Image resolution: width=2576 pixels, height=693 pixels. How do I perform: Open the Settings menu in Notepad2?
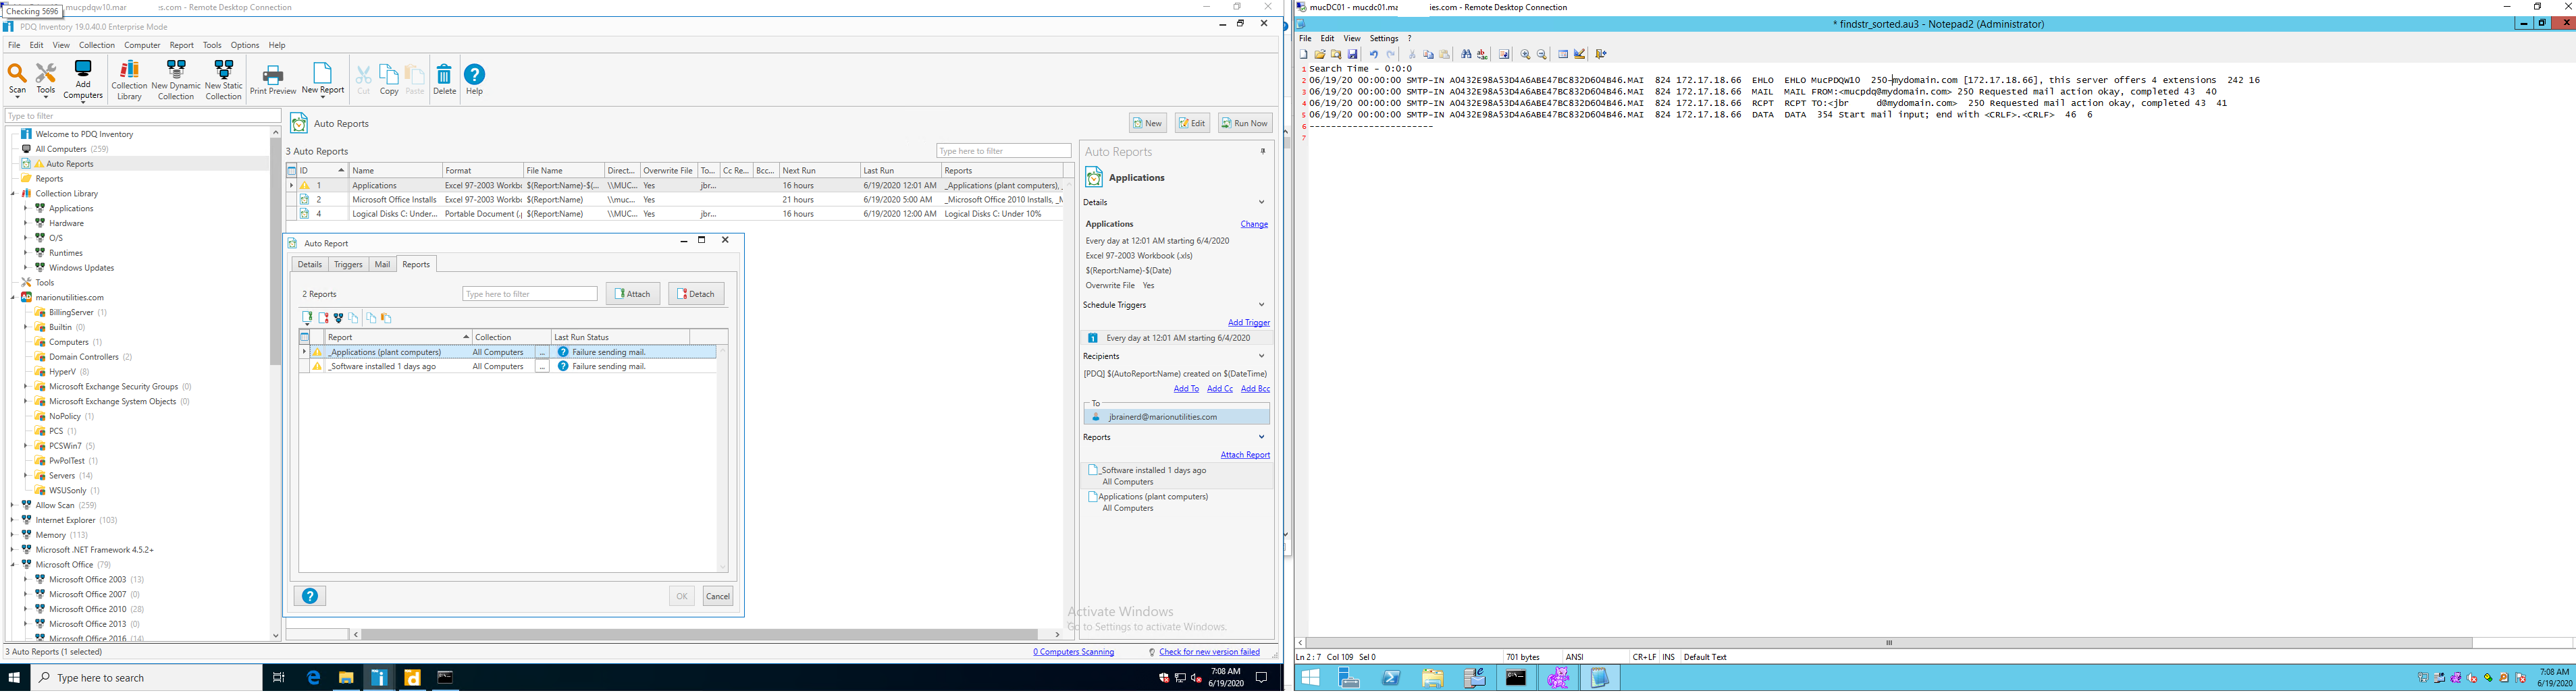pyautogui.click(x=1384, y=39)
